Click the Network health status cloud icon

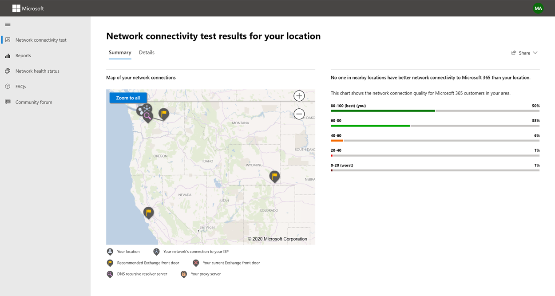click(x=8, y=71)
